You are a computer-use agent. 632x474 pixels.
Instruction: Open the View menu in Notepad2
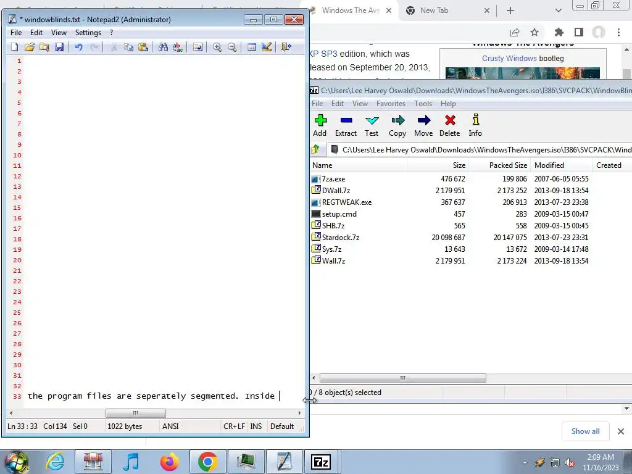point(59,33)
